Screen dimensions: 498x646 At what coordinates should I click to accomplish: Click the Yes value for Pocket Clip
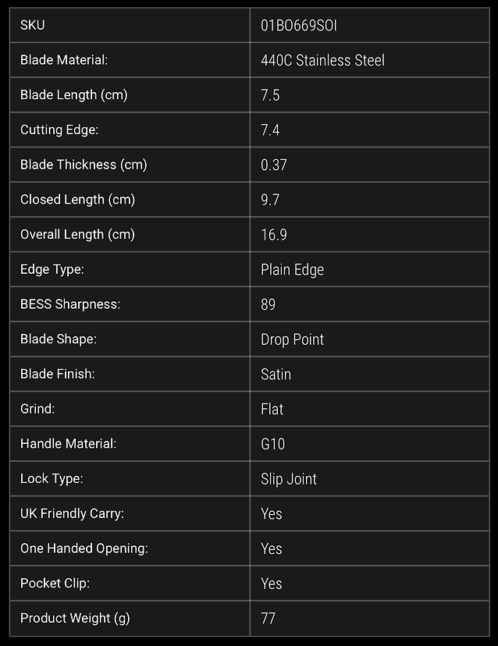272,584
